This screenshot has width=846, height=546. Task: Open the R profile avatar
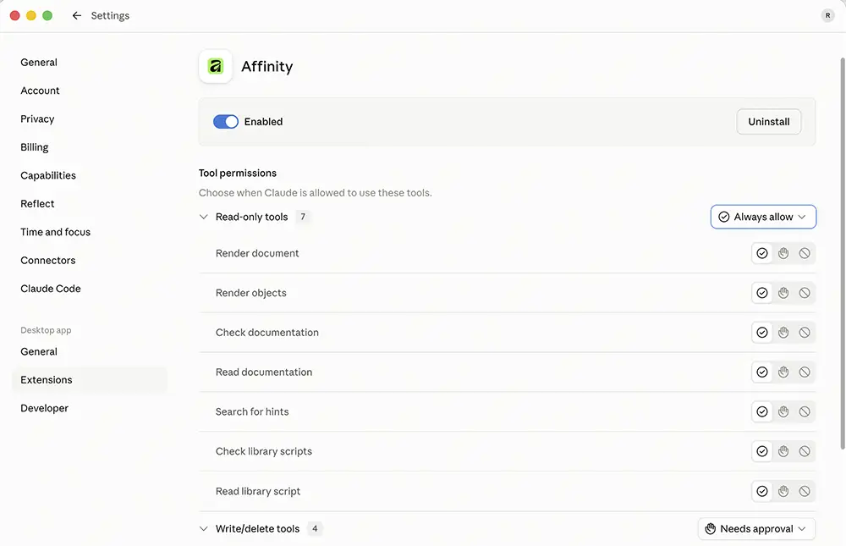tap(827, 16)
